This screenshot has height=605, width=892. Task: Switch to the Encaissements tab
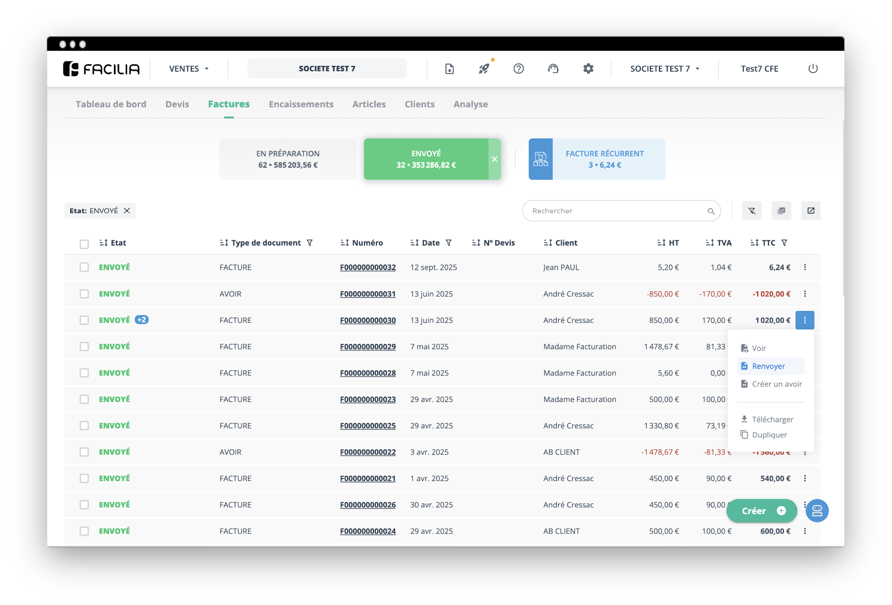pos(301,104)
